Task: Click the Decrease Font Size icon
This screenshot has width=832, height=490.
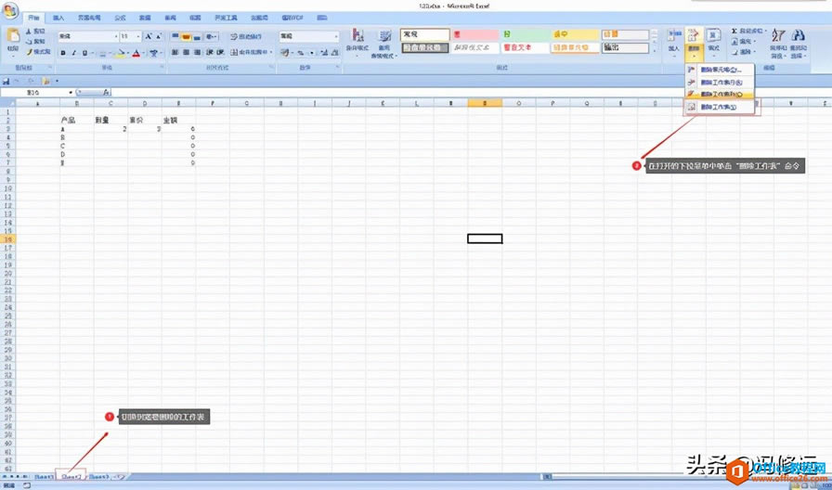Action: pos(158,36)
